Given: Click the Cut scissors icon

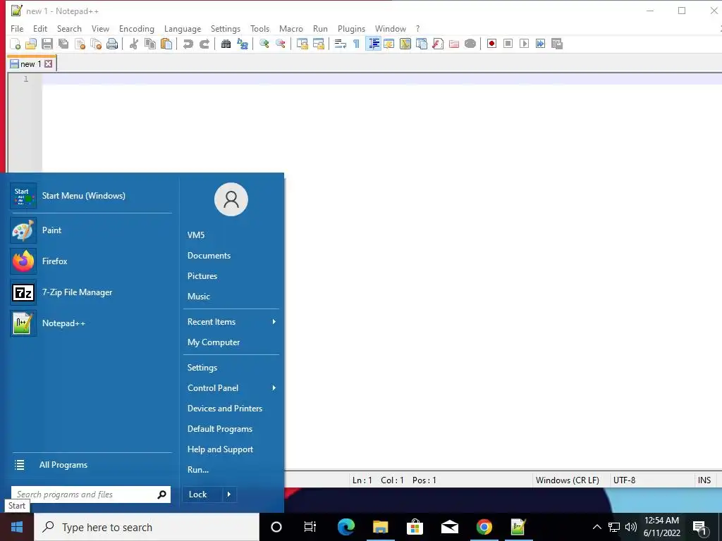Looking at the screenshot, I should click(x=133, y=44).
